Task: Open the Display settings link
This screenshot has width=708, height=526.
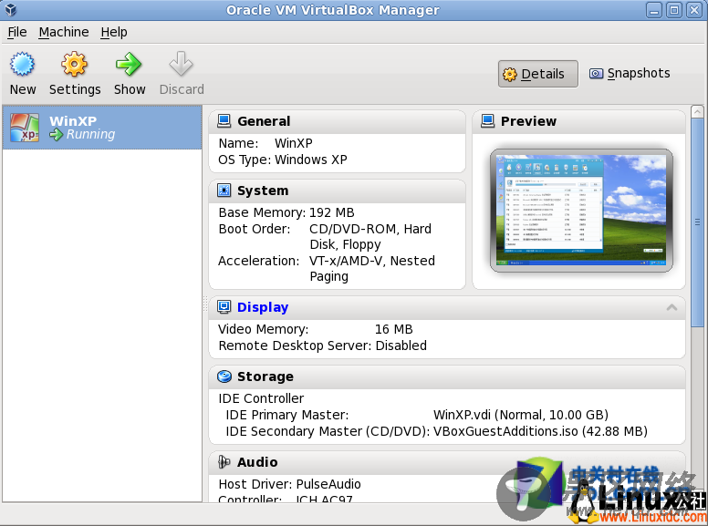Action: [263, 307]
